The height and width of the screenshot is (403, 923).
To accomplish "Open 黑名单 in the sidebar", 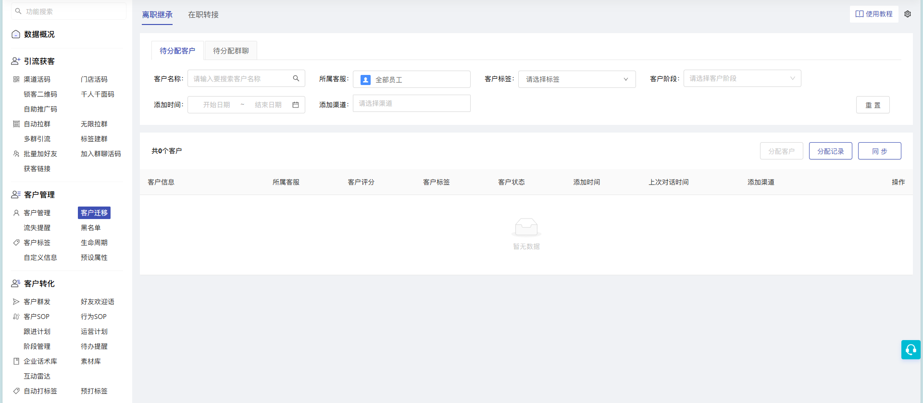I will point(91,228).
